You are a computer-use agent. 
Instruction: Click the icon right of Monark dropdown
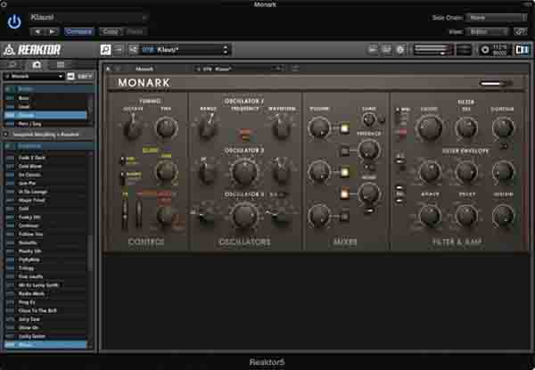click(x=70, y=77)
